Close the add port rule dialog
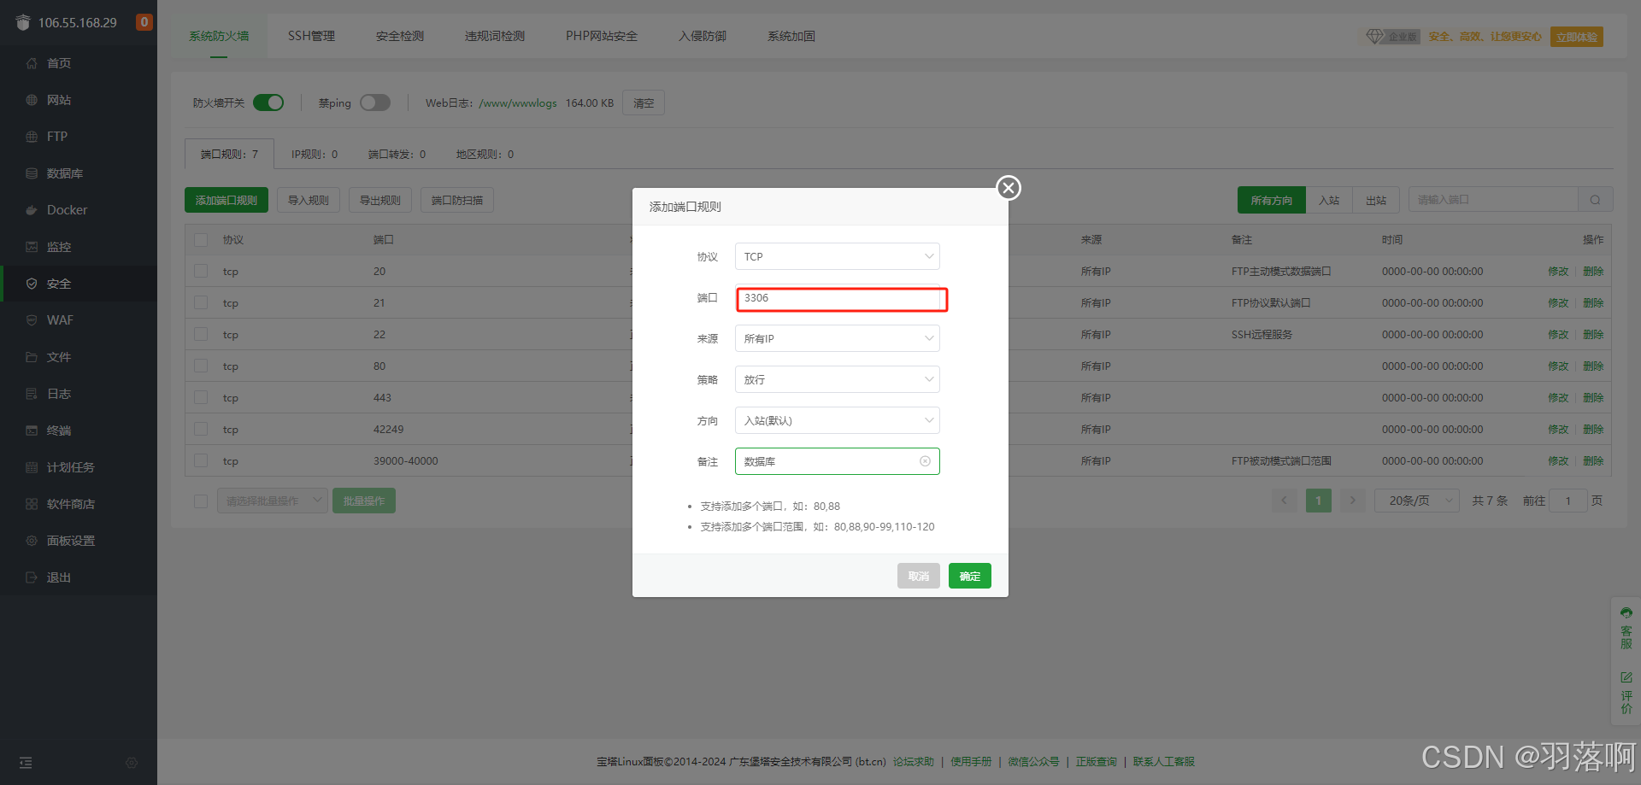Image resolution: width=1641 pixels, height=785 pixels. coord(1009,188)
